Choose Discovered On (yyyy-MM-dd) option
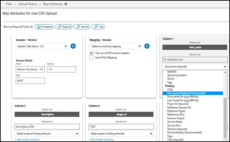230x142 pixels. [x=183, y=97]
